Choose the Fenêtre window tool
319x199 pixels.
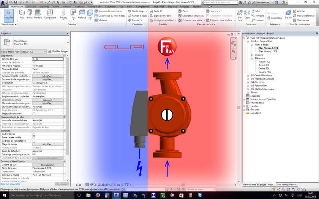tap(38, 14)
